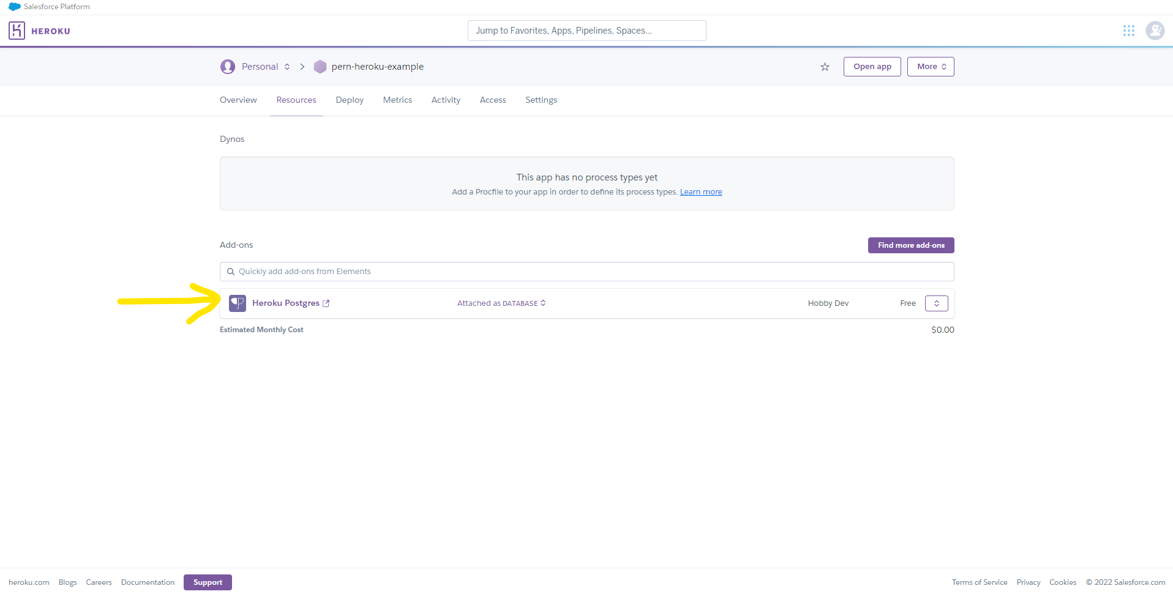Open the Learn more link about Procfiles

700,191
